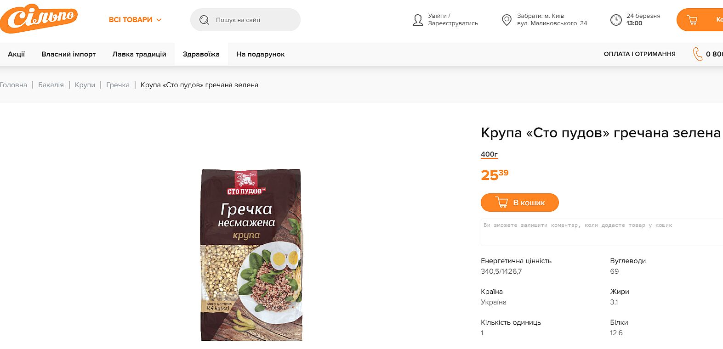Select the 400г weight option
The width and height of the screenshot is (723, 349).
[x=489, y=154]
